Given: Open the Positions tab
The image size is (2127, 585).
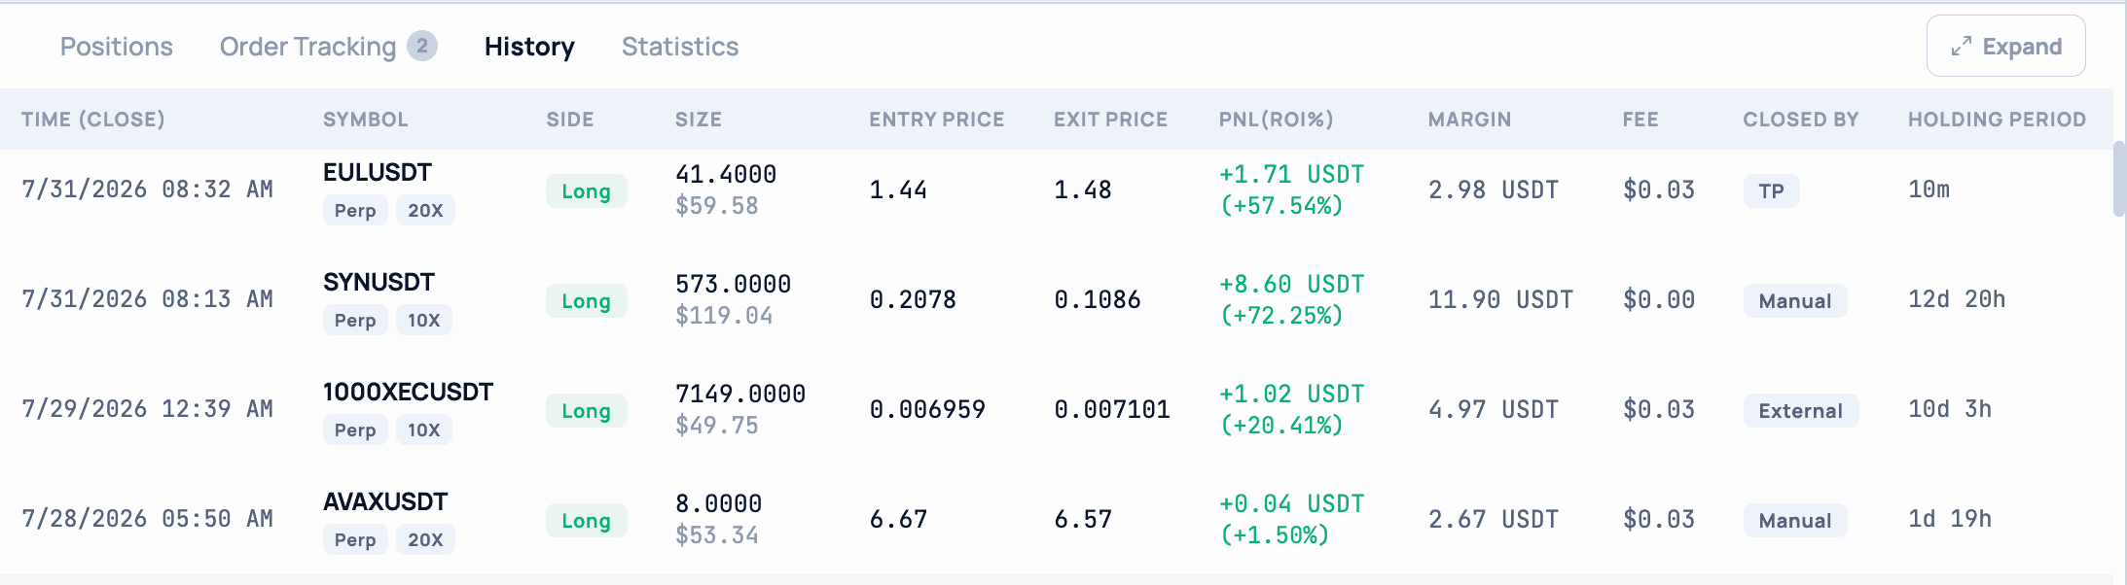Looking at the screenshot, I should [117, 47].
